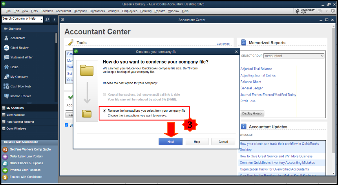This screenshot has height=185, width=338.
Task: Open the Vendors menu
Action: (113, 11)
